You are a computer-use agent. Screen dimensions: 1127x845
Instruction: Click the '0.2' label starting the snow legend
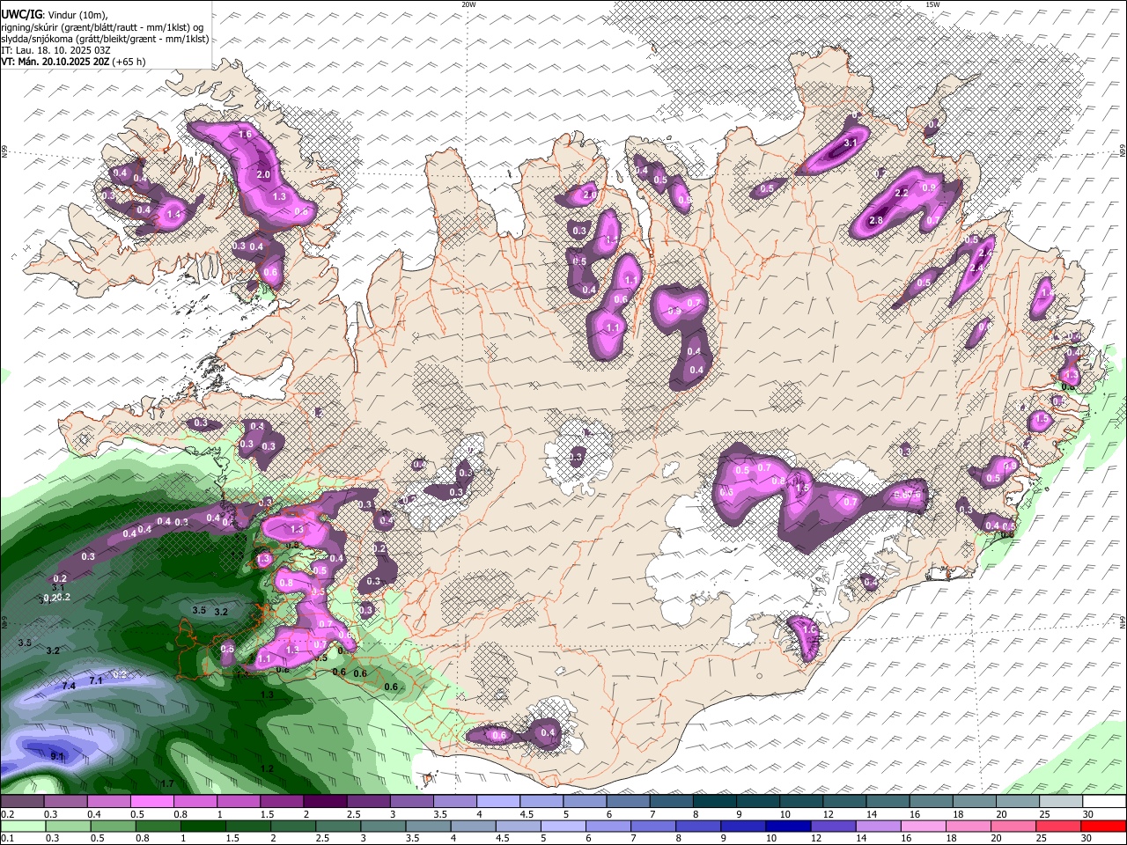click(9, 814)
